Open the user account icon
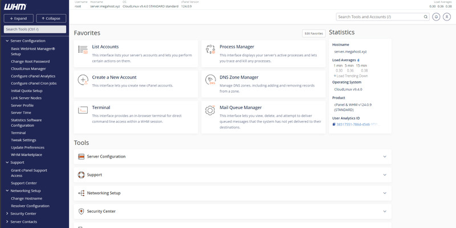The image size is (456, 228). (447, 17)
